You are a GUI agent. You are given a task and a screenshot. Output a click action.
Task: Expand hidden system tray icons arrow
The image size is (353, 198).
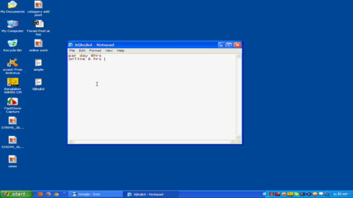click(265, 194)
